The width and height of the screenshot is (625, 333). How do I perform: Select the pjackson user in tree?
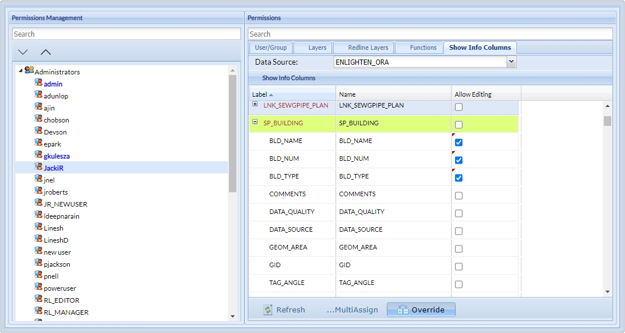tap(57, 264)
